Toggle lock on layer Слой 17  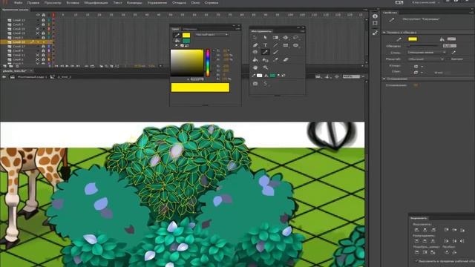[x=43, y=46]
